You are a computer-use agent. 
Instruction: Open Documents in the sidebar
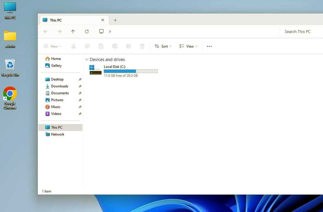[57, 93]
